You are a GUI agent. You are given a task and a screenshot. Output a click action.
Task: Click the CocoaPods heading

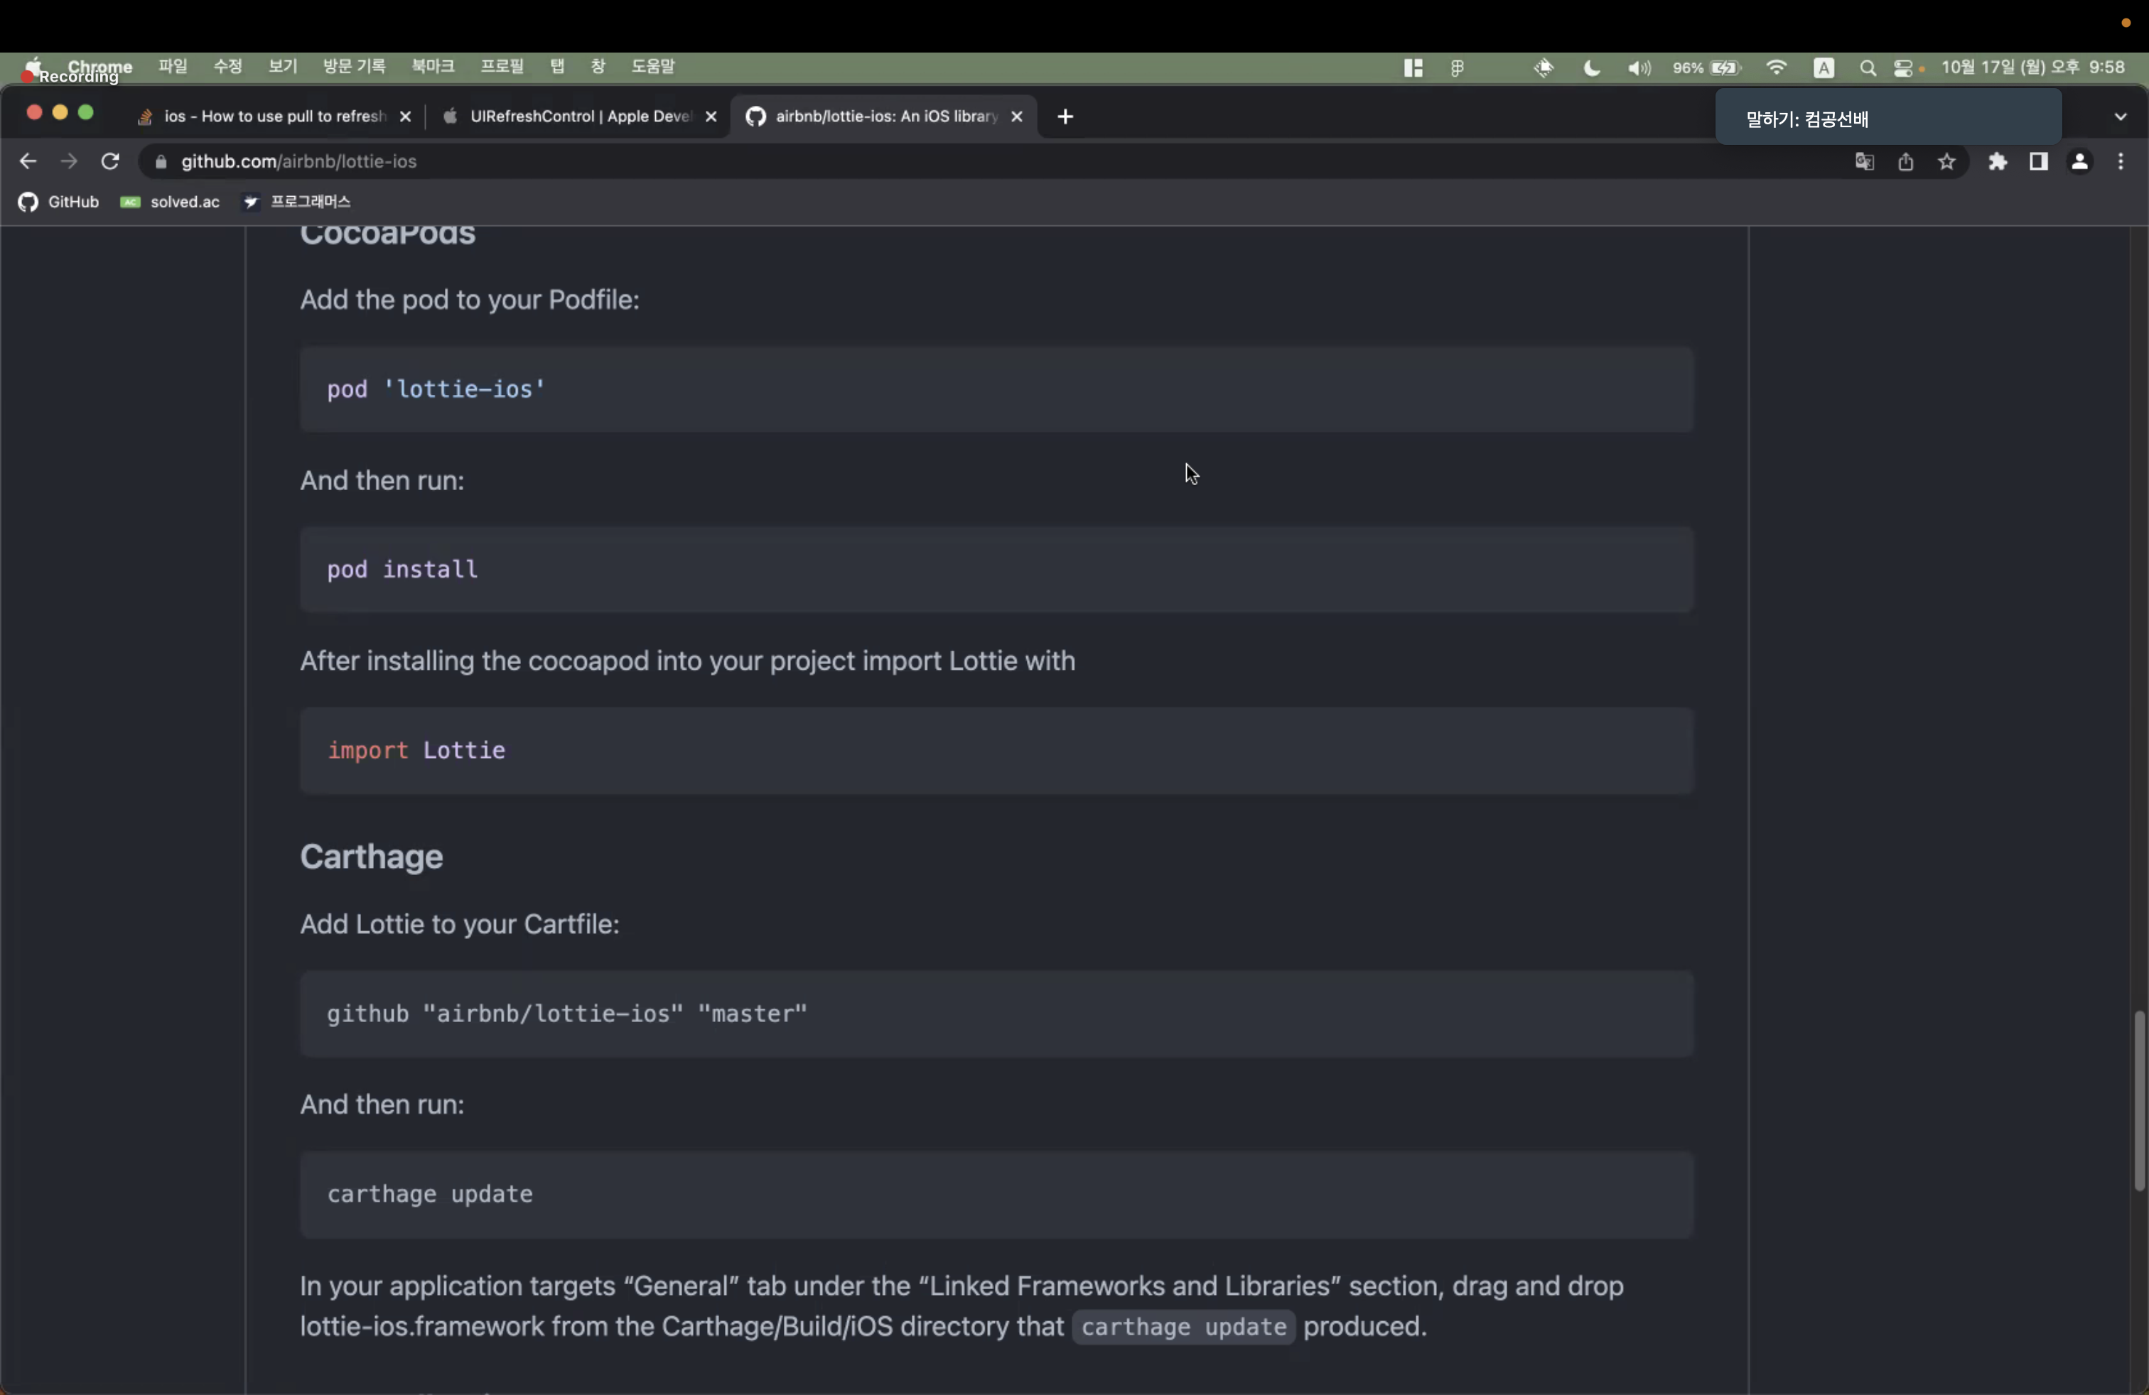pos(387,237)
